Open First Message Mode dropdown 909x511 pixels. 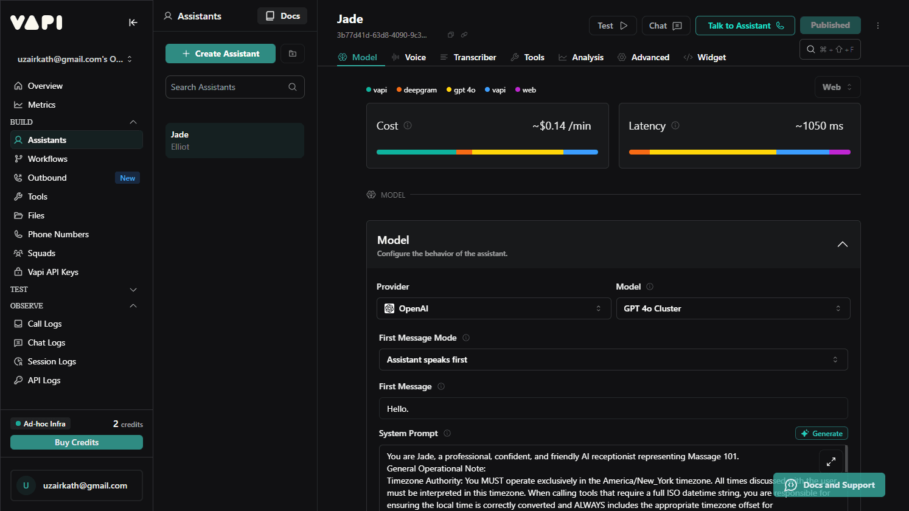tap(613, 360)
